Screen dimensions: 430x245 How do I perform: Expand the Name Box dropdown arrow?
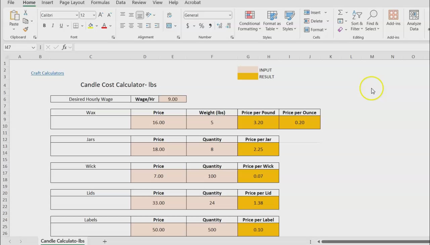[x=33, y=48]
